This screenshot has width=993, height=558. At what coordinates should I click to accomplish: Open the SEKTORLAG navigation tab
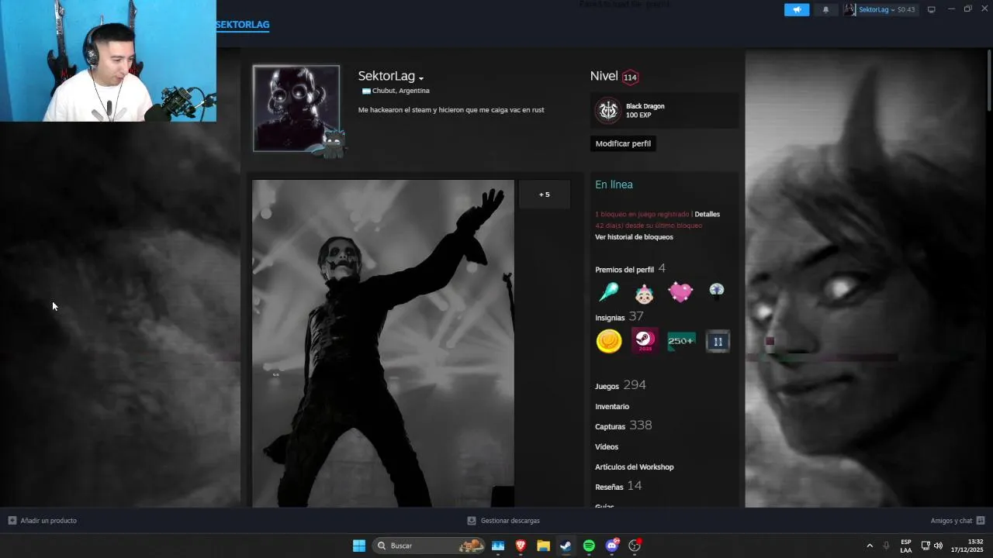(243, 25)
